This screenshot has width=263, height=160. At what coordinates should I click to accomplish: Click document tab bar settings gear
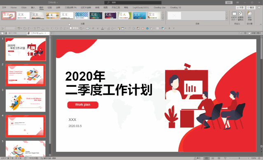click(x=245, y=33)
